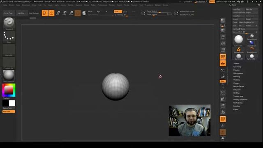Toggle Transp transparency mode
Screen dimensions: 263x148
click(x=223, y=125)
